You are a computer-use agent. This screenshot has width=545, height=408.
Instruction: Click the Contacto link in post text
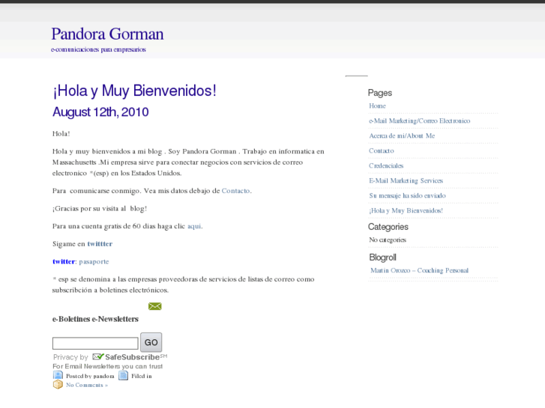(x=235, y=191)
